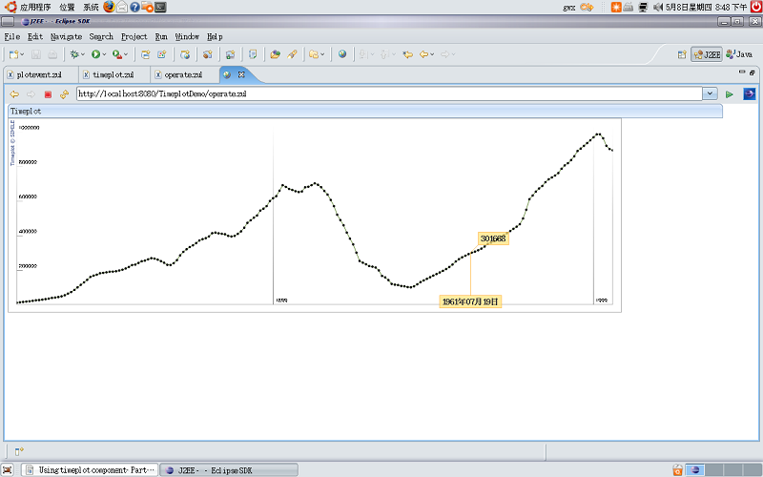The width and height of the screenshot is (763, 477).
Task: Click the Print toolbar icon
Action: [x=52, y=54]
